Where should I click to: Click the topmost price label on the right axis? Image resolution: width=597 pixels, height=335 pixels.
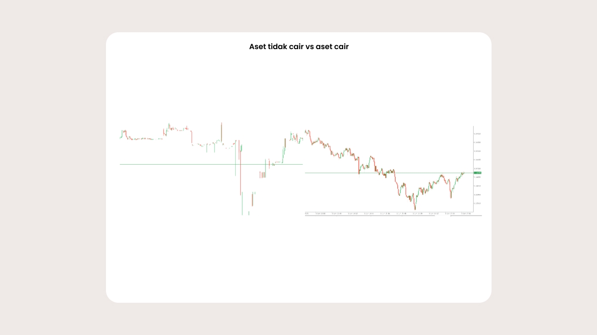478,134
